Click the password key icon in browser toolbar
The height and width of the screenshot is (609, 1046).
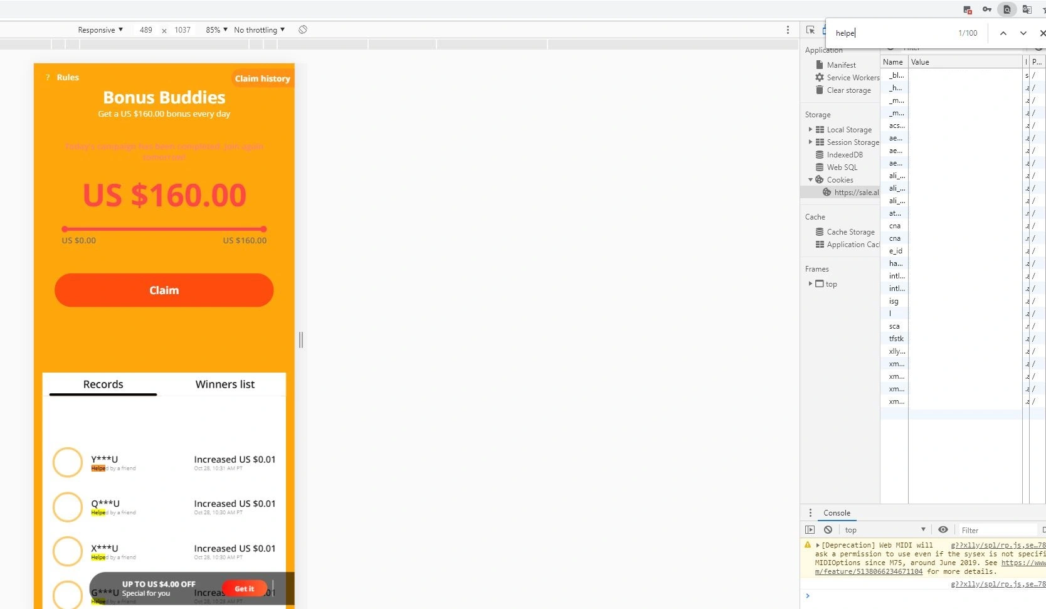point(987,9)
